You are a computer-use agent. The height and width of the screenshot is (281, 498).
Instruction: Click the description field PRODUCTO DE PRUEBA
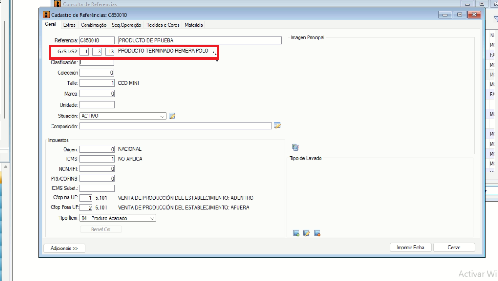coord(200,40)
